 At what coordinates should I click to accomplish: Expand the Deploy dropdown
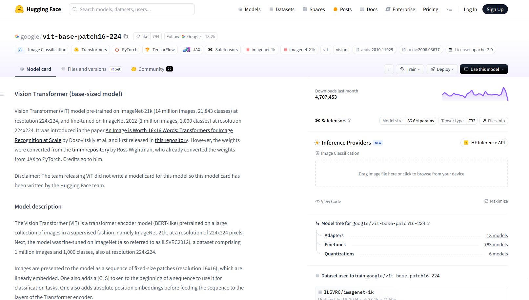click(442, 69)
